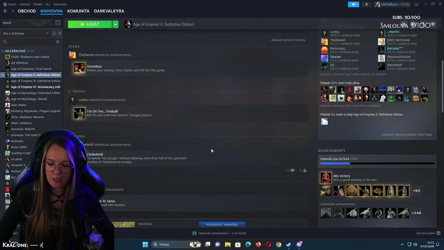Click Steam announcements megaphone icon

353,4
